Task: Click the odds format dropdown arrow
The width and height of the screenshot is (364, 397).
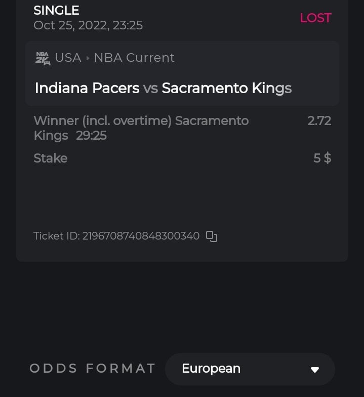Action: [315, 370]
